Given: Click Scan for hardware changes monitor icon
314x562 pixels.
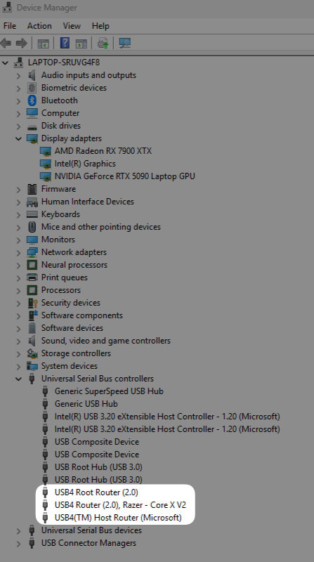Looking at the screenshot, I should [125, 44].
